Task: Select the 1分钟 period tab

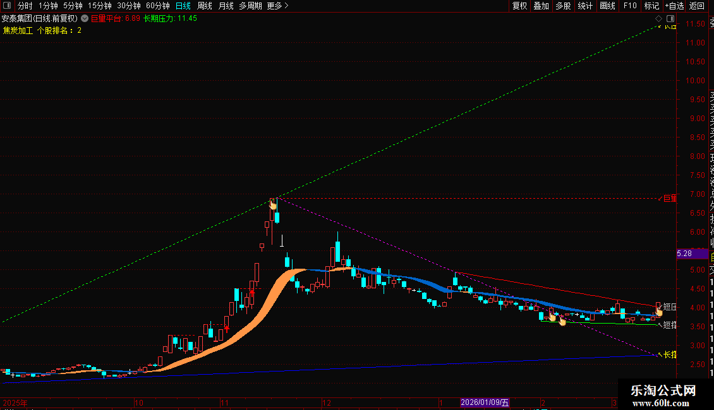Action: 48,6
